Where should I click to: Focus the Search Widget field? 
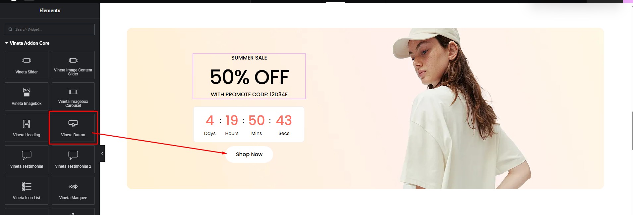tap(50, 29)
